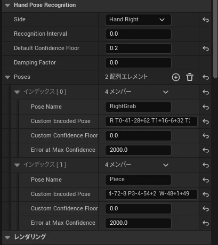
Task: Collapse the Poses array expander
Action: click(x=7, y=77)
